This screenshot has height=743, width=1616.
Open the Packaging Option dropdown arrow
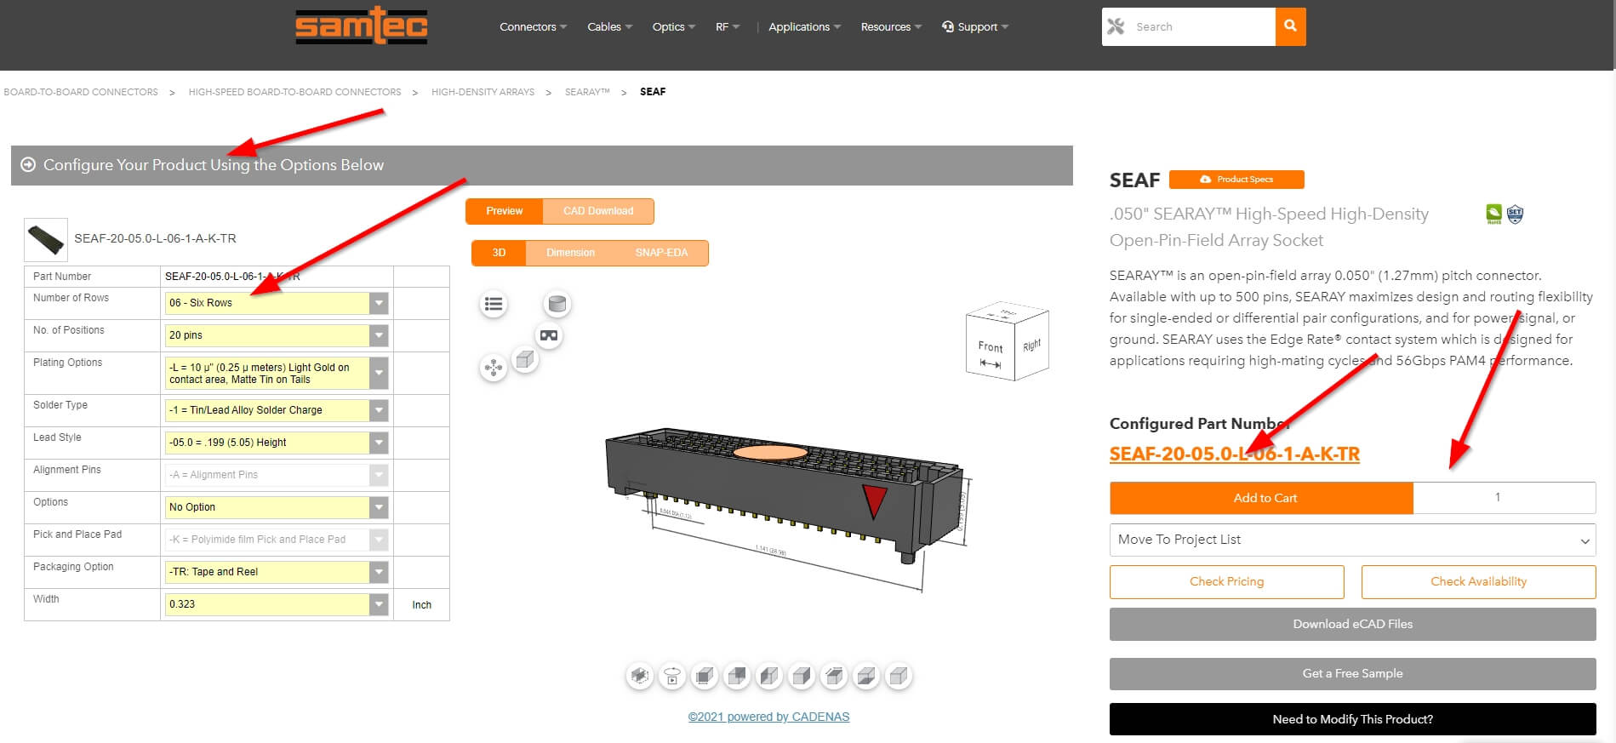point(380,572)
